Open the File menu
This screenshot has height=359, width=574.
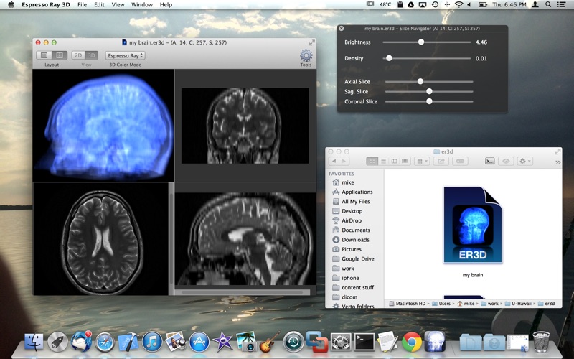tap(82, 4)
